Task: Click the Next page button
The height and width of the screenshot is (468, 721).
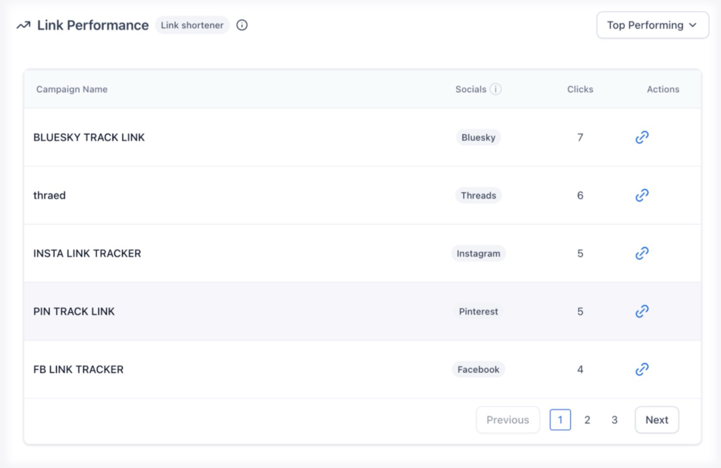Action: [657, 420]
